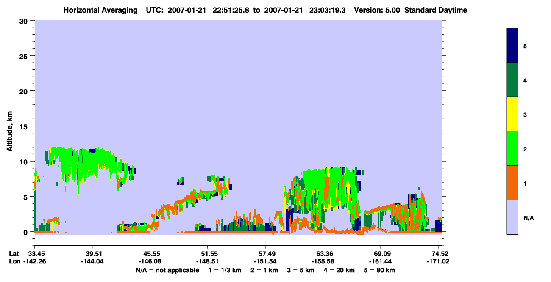Image resolution: width=551 pixels, height=282 pixels.
Task: Click the end time '23:03:19.3' in title
Action: (x=328, y=10)
